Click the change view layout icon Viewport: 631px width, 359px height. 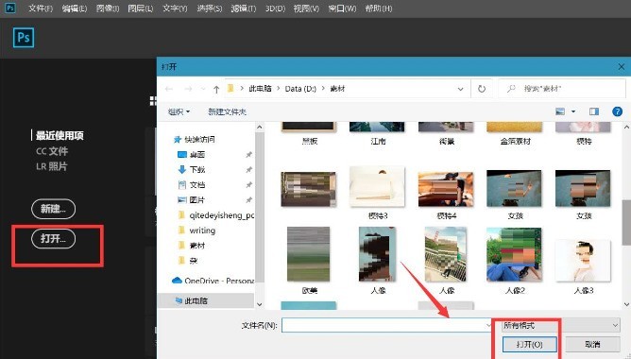pos(560,111)
